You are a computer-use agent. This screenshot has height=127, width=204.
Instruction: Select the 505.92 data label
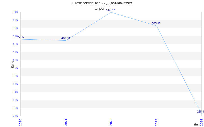[156, 24]
